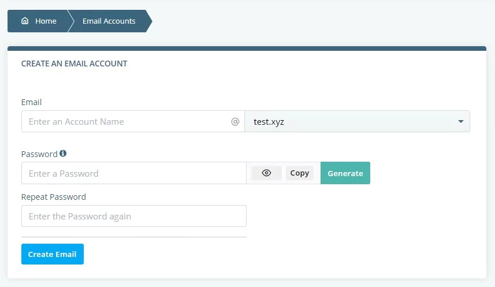Image resolution: width=495 pixels, height=287 pixels.
Task: Copy the password with the Copy button
Action: coord(300,173)
